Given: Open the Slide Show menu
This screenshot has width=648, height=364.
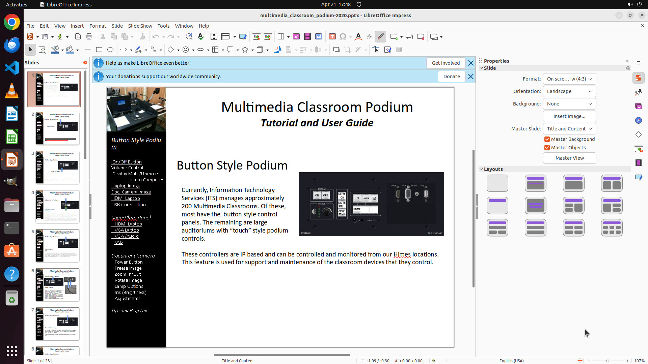Looking at the screenshot, I should [x=140, y=26].
